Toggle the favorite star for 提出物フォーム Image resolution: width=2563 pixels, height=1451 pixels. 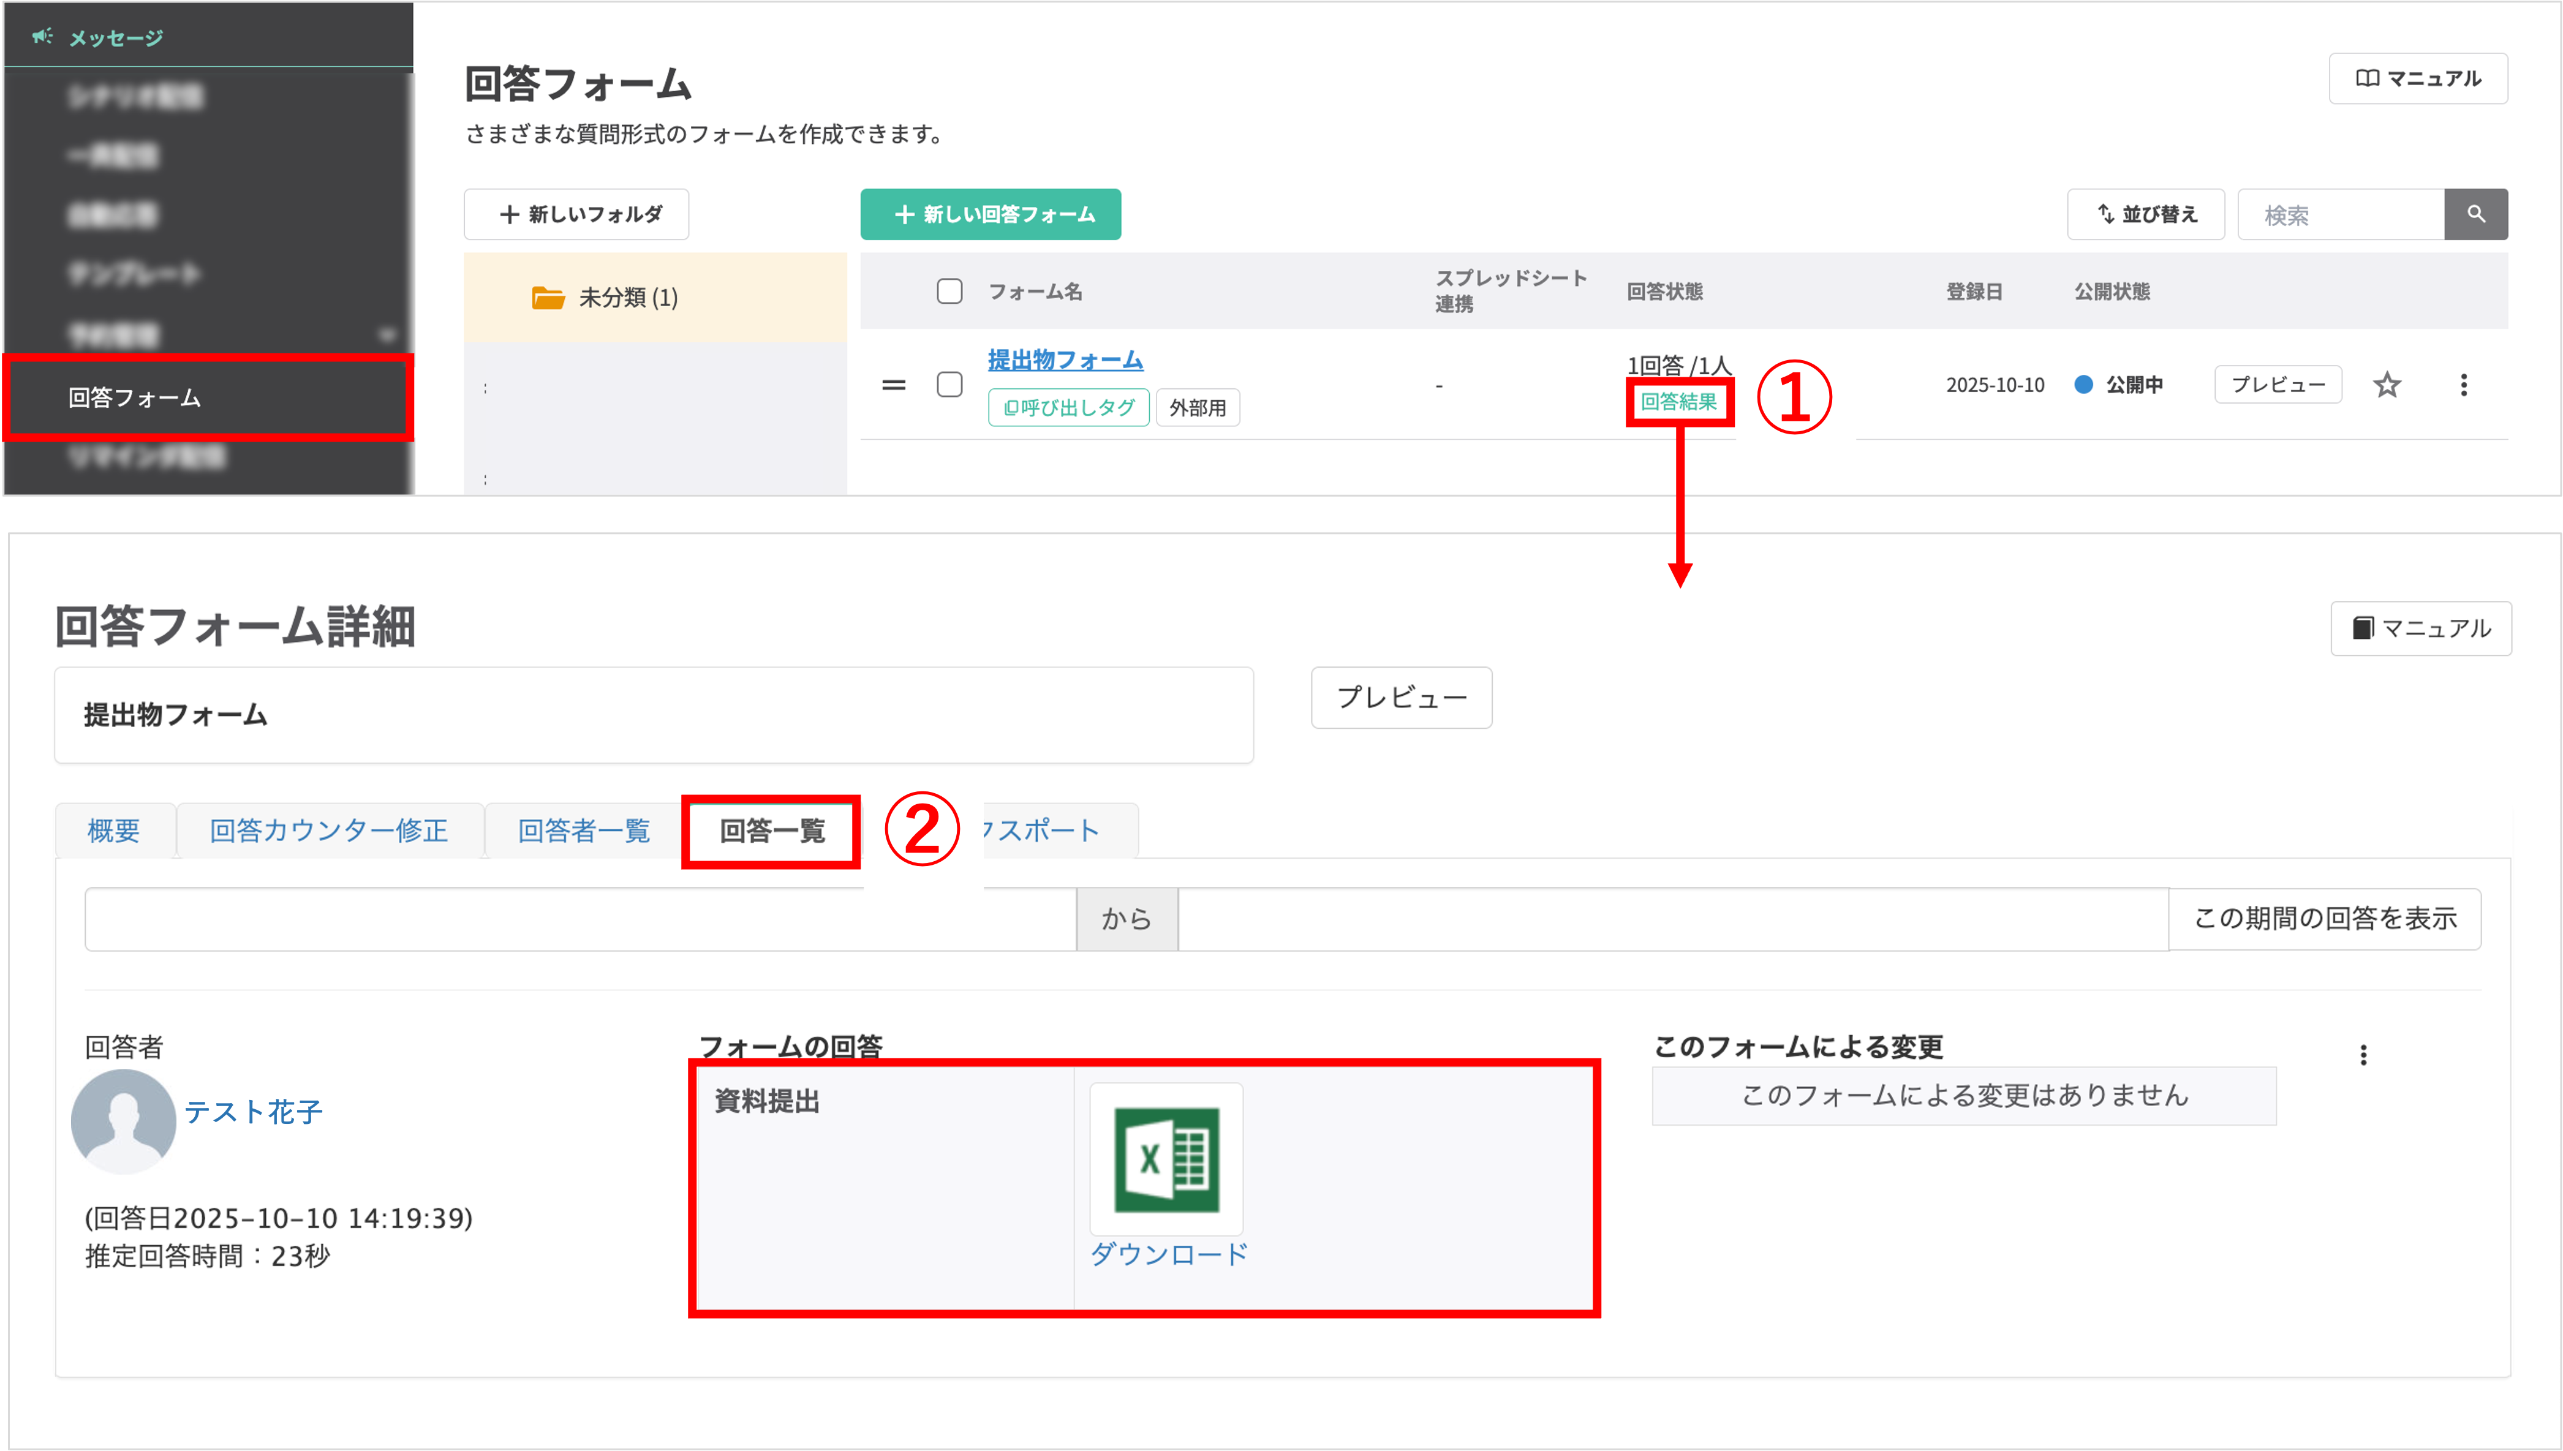2388,385
